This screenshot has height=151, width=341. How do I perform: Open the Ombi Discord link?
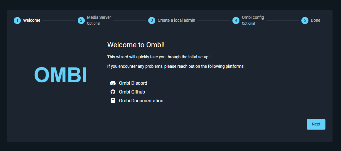point(133,83)
